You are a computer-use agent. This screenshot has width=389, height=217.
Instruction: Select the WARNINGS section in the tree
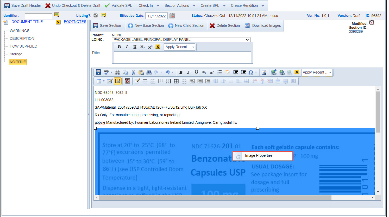tap(20, 31)
